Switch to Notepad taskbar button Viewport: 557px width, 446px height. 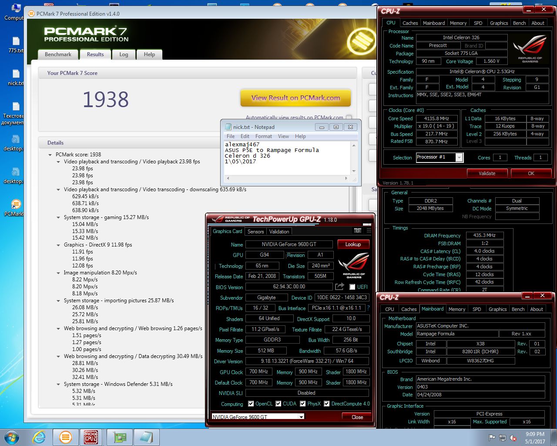point(147,437)
